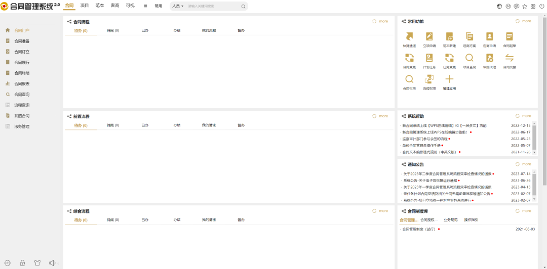This screenshot has height=269, width=547.
Task: Open the hamburger menu beside 常用
Action: tap(145, 6)
